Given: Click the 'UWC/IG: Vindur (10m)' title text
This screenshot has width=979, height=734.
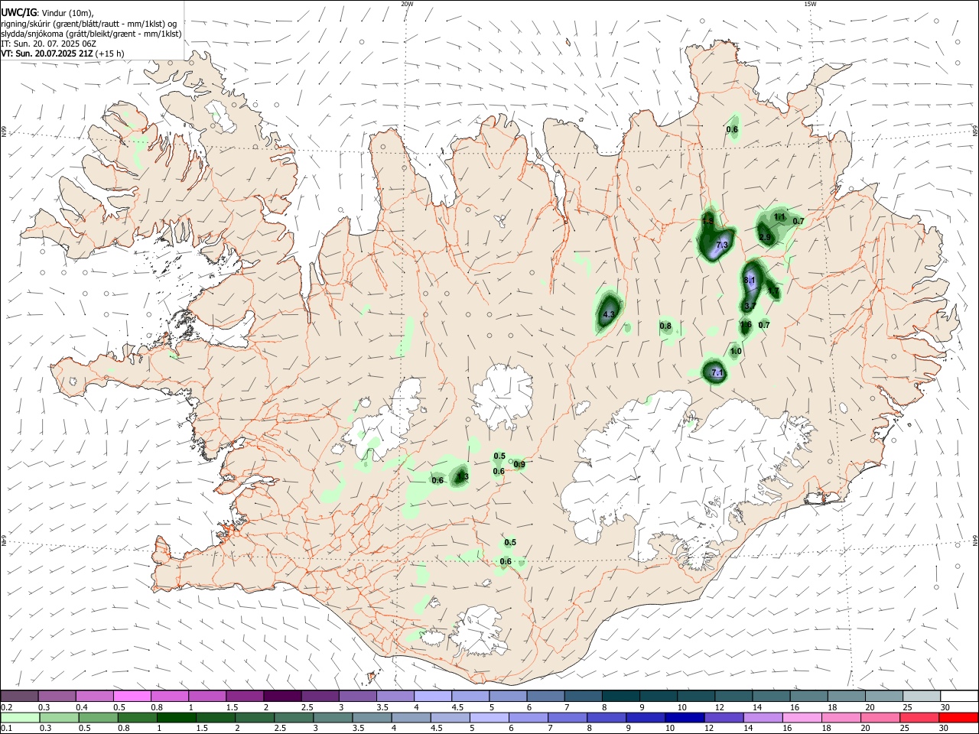Looking at the screenshot, I should coord(47,12).
